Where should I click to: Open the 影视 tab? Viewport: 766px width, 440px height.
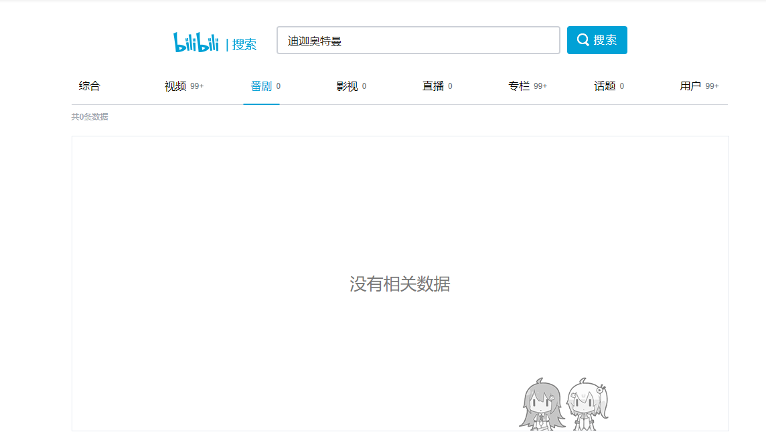[352, 86]
